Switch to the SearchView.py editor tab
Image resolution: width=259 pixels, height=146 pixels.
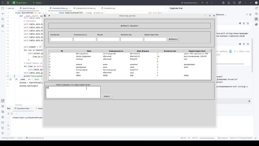[x=29, y=8]
